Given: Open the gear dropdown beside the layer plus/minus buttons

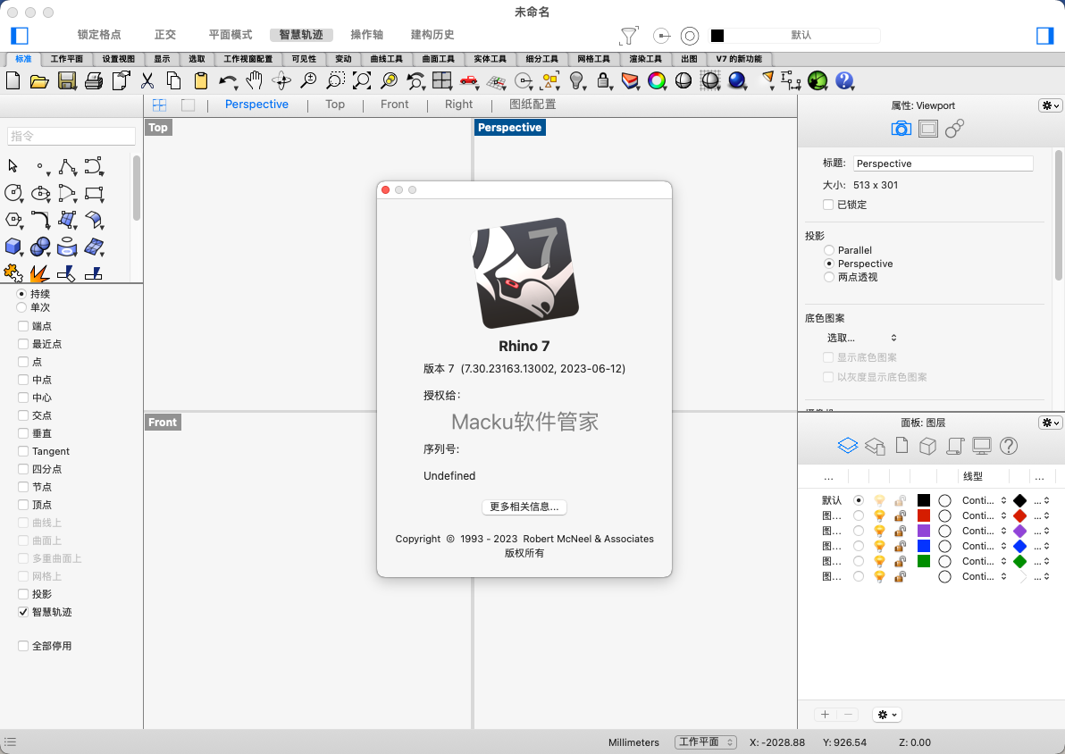Looking at the screenshot, I should pos(887,715).
